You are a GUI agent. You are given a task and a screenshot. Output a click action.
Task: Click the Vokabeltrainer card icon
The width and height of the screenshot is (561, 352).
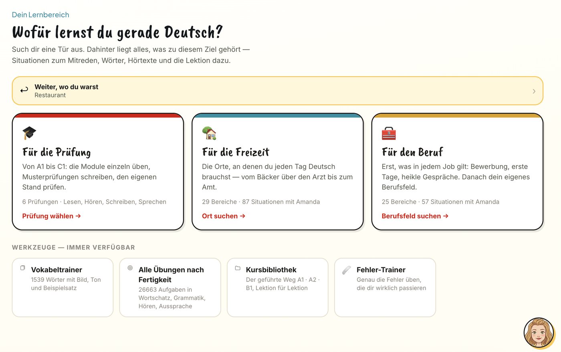point(23,268)
